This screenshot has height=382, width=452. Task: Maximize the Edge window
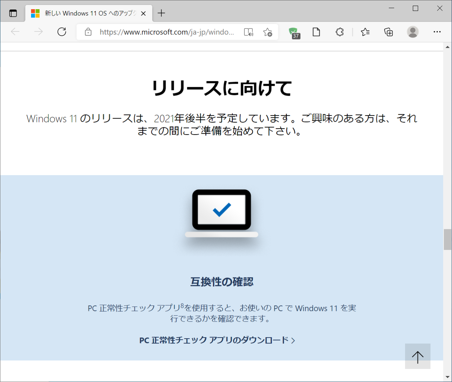pos(416,8)
